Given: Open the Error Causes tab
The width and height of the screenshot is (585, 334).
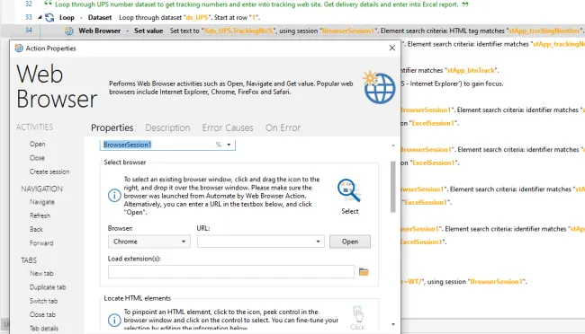Looking at the screenshot, I should tap(228, 127).
